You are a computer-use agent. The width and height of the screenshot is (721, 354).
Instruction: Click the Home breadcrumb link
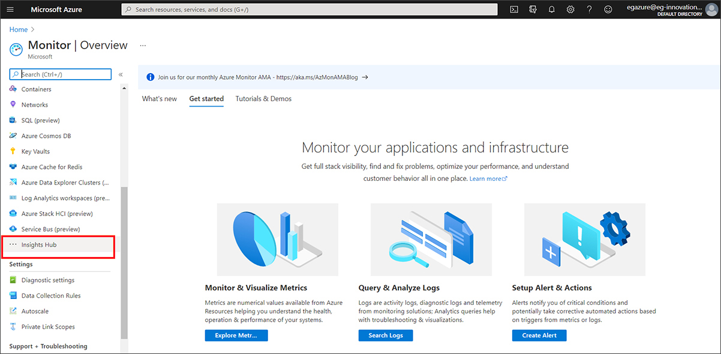tap(19, 29)
